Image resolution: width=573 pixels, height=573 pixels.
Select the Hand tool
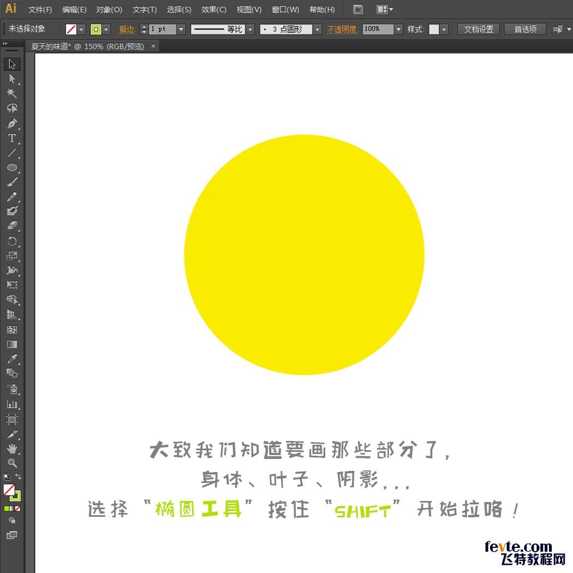12,449
